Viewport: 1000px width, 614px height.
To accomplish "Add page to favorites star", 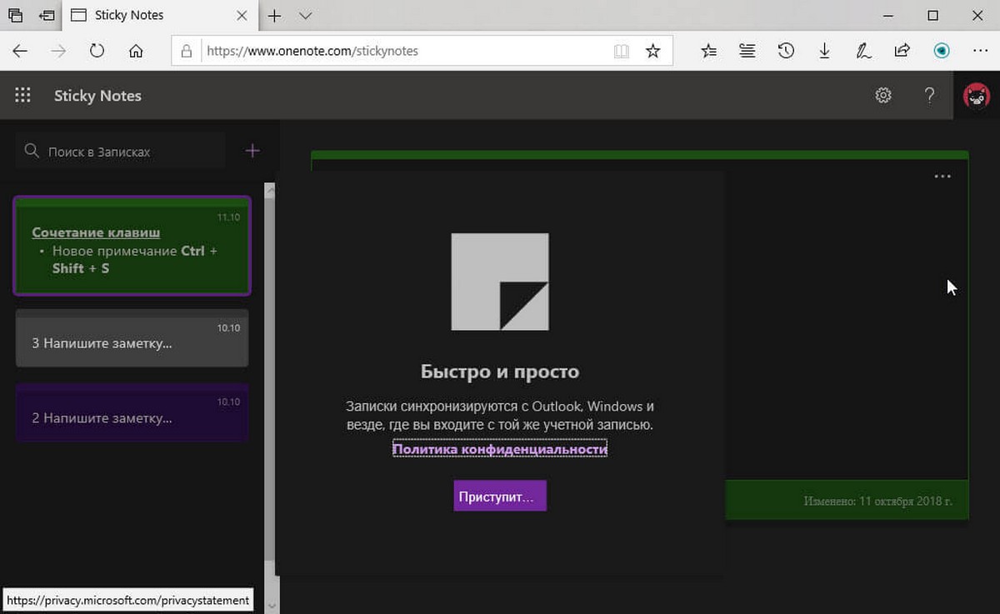I will pos(653,51).
